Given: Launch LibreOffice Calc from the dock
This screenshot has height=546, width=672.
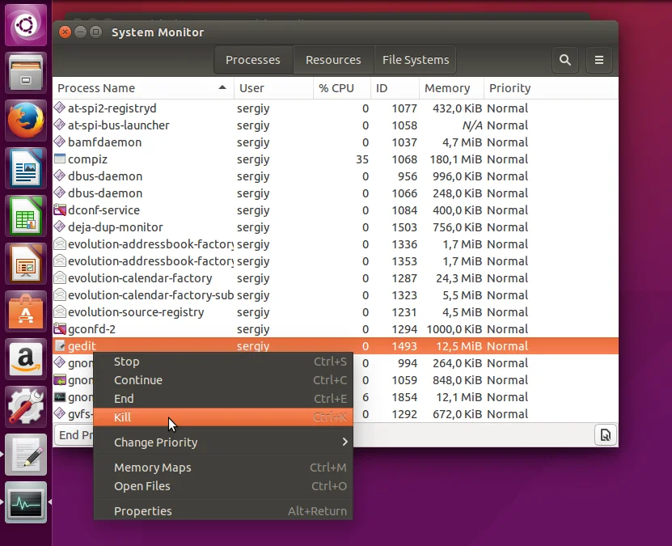Looking at the screenshot, I should pyautogui.click(x=26, y=217).
